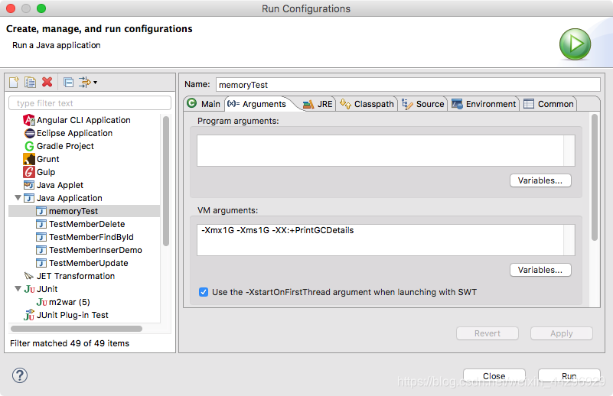613x396 pixels.
Task: Click the Eclipse Application icon
Action: click(29, 134)
